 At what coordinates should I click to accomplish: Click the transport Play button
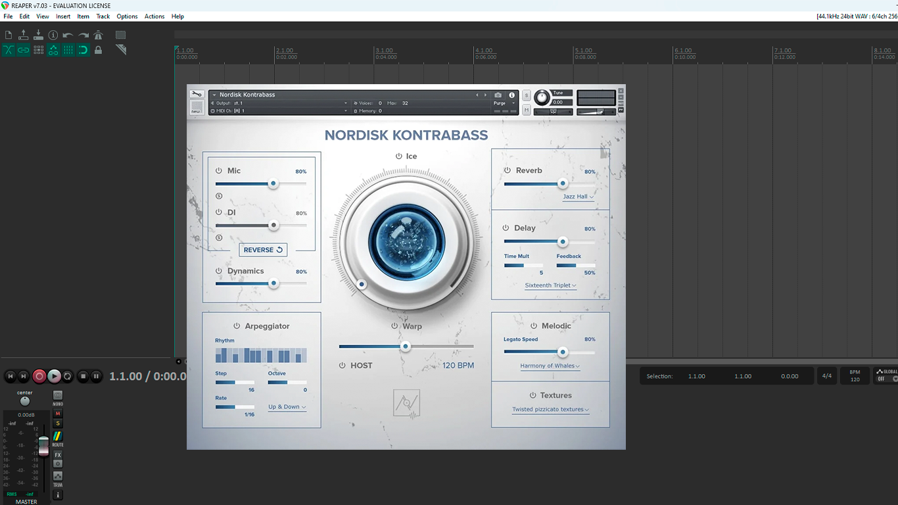(55, 376)
